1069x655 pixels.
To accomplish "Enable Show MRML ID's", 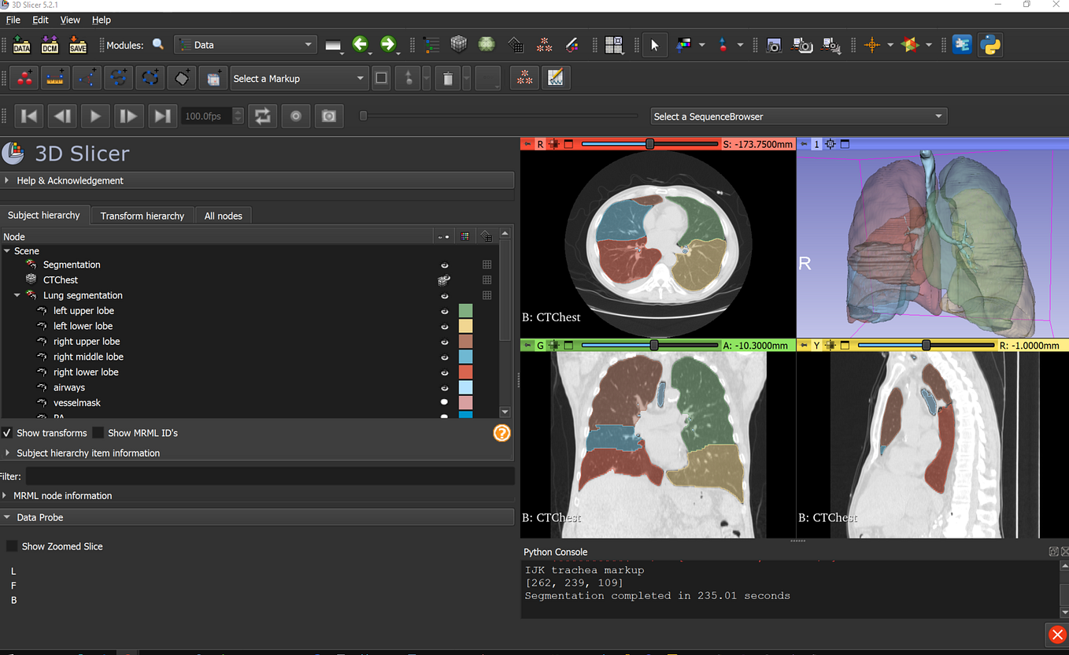I will [98, 432].
